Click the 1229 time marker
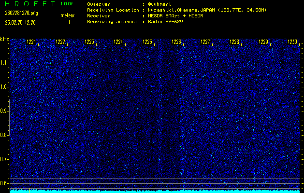Image resolution: width=304 pixels, height=193 pixels. tap(263, 42)
